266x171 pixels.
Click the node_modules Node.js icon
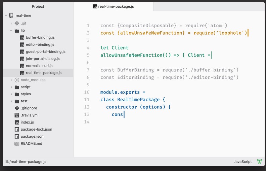[17, 80]
